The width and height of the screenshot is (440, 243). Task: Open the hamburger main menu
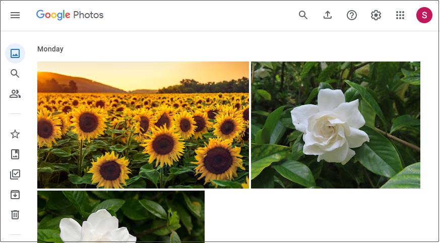click(x=15, y=15)
